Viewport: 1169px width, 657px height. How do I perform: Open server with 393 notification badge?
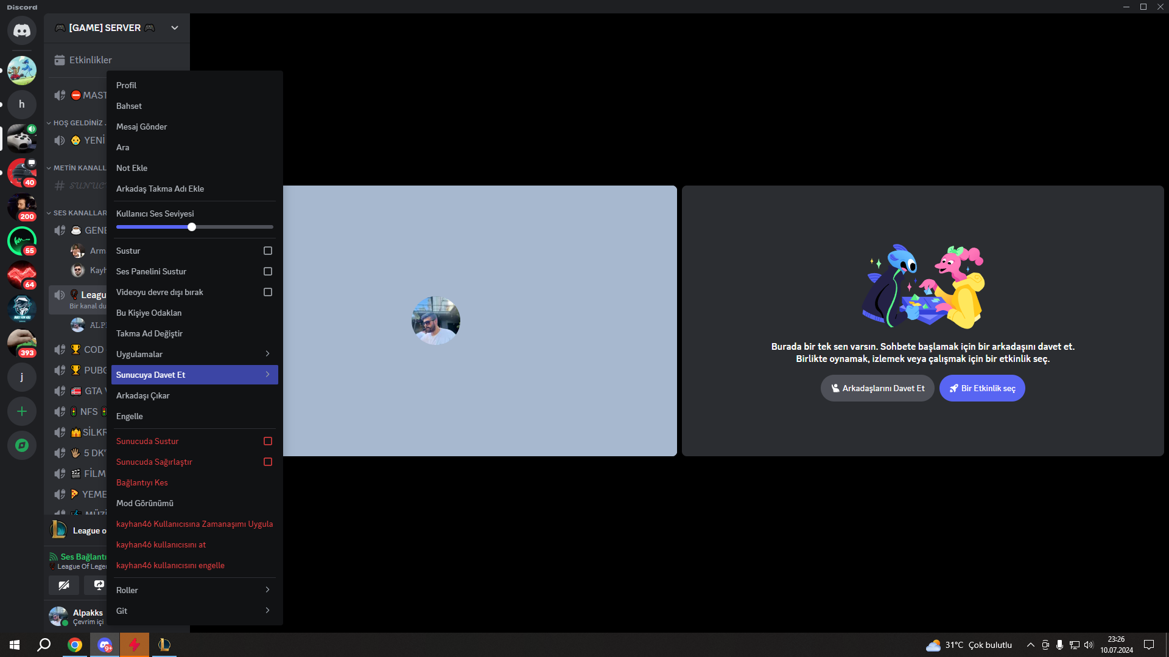click(x=22, y=343)
